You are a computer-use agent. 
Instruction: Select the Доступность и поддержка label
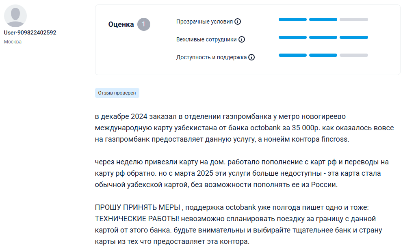coord(211,57)
